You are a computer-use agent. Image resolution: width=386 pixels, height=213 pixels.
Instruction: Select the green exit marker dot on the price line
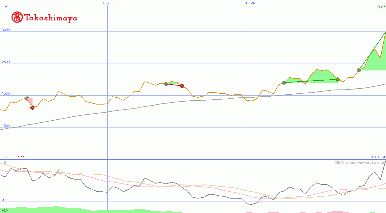pos(337,79)
